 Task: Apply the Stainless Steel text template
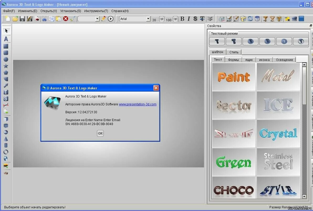coord(278,162)
